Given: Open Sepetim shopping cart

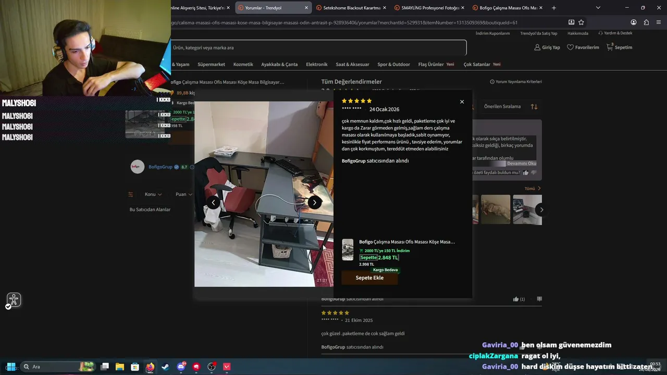Looking at the screenshot, I should pyautogui.click(x=619, y=47).
